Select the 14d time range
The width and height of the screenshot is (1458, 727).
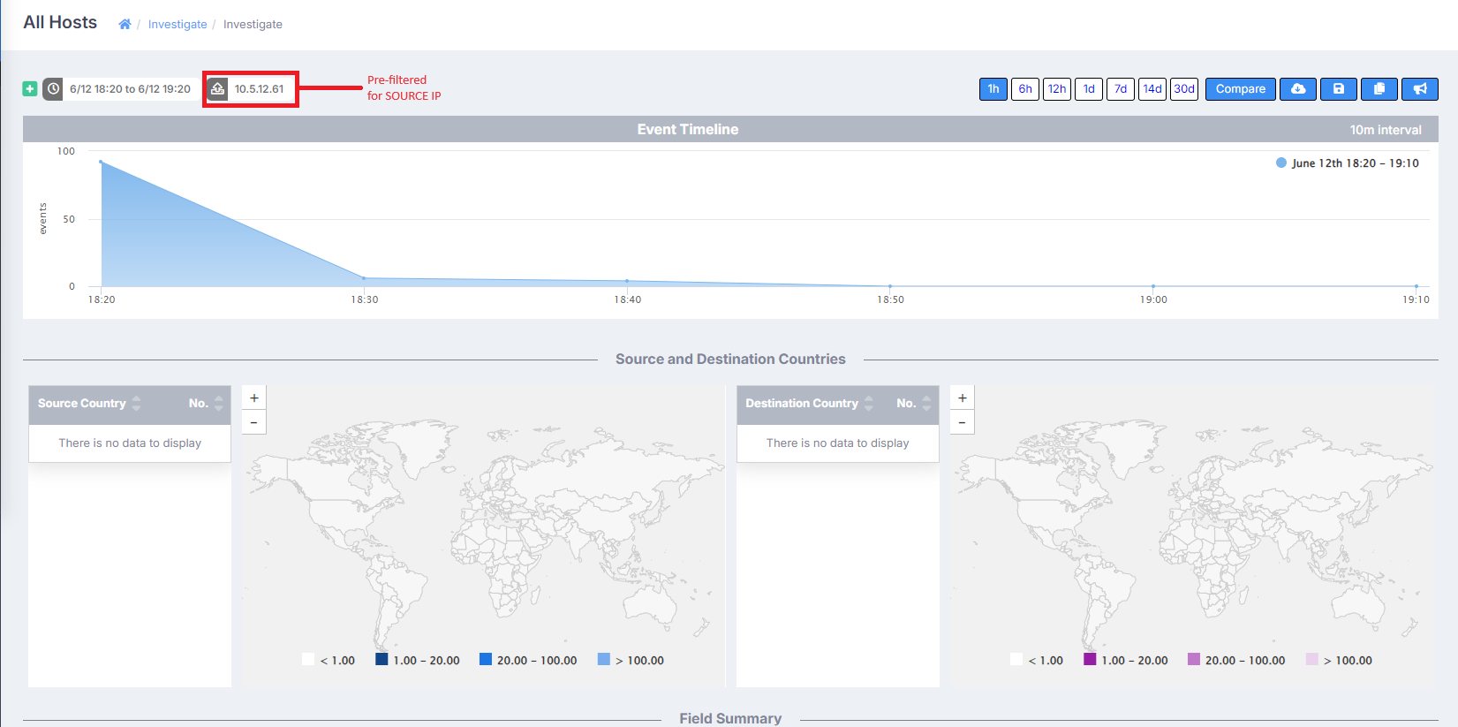pyautogui.click(x=1152, y=88)
